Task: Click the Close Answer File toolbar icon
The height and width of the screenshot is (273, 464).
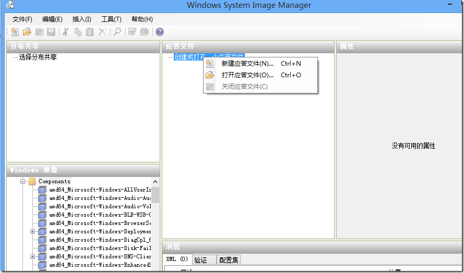Action: point(39,32)
